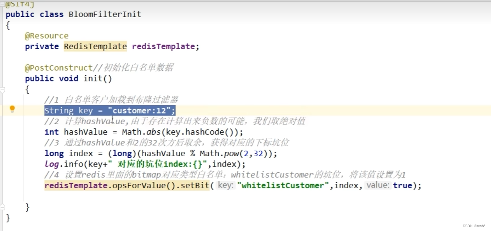Click the 'class' keyword in the class declaration

tap(51, 14)
